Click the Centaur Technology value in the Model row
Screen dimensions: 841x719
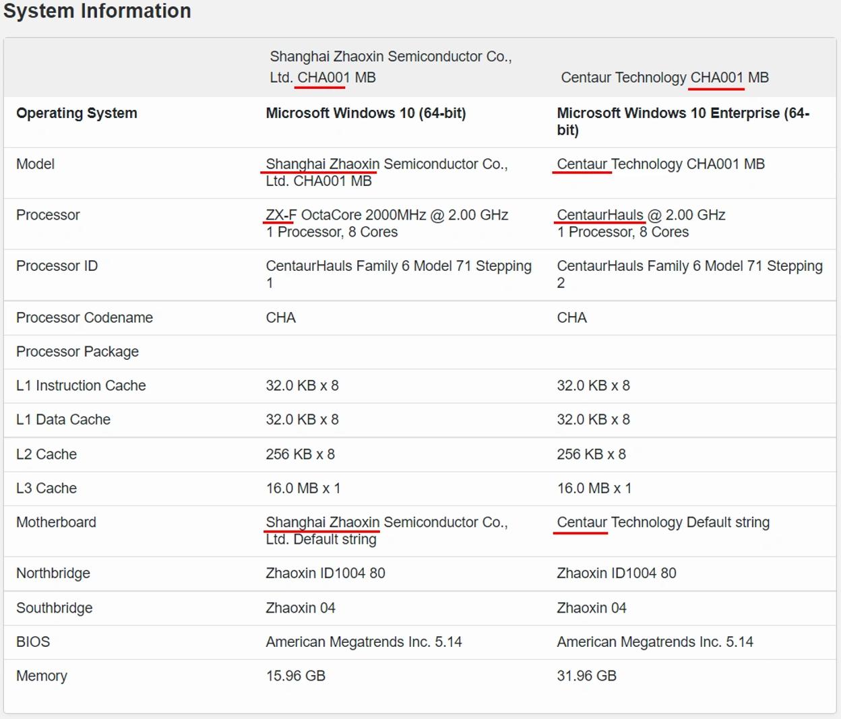pyautogui.click(x=661, y=164)
